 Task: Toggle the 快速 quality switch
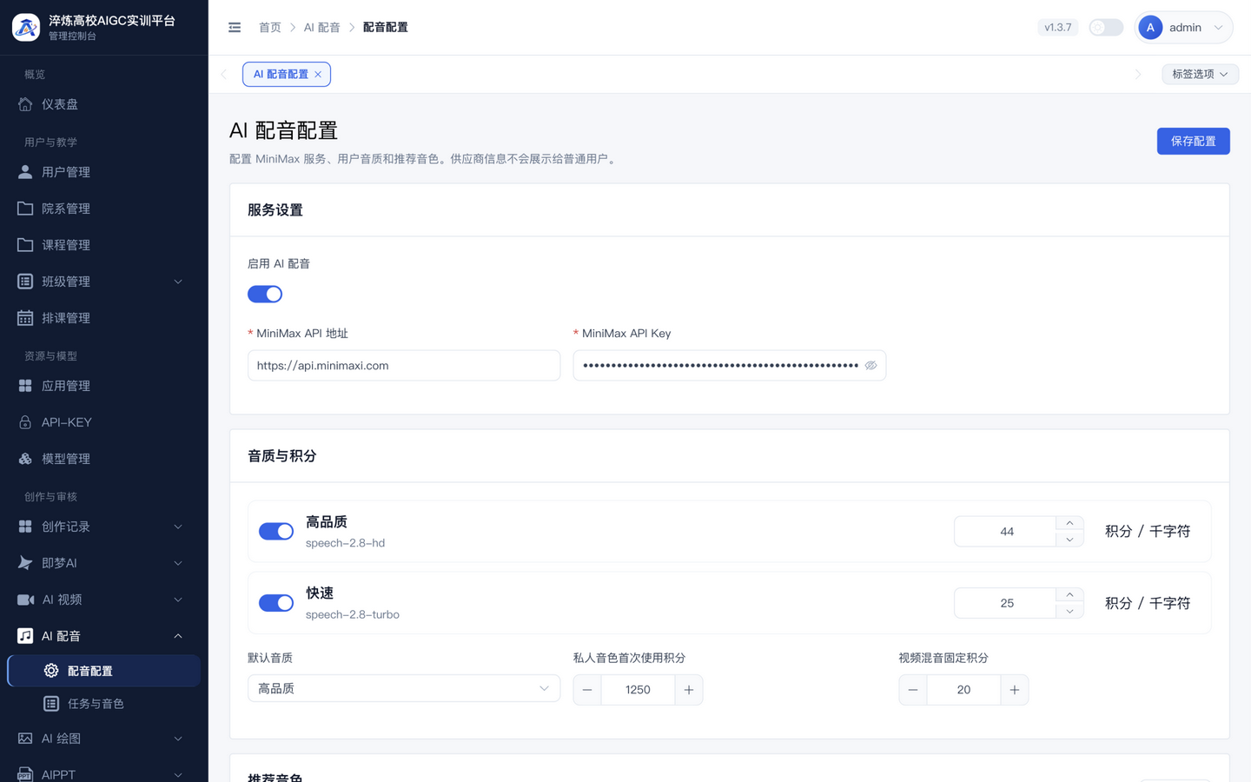point(276,603)
